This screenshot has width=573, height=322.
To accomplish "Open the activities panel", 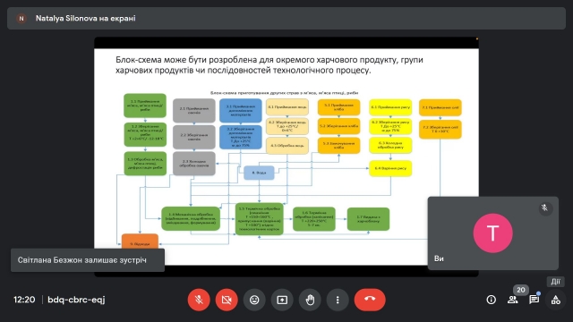I will (x=556, y=300).
